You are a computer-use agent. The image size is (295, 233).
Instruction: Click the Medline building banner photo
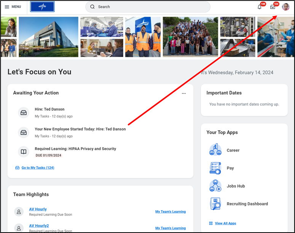[x=48, y=37]
